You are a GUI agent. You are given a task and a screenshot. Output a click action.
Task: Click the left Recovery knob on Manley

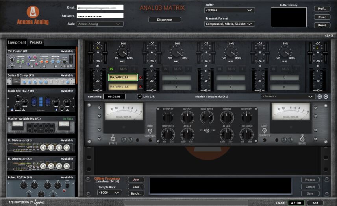pyautogui.click(x=168, y=118)
